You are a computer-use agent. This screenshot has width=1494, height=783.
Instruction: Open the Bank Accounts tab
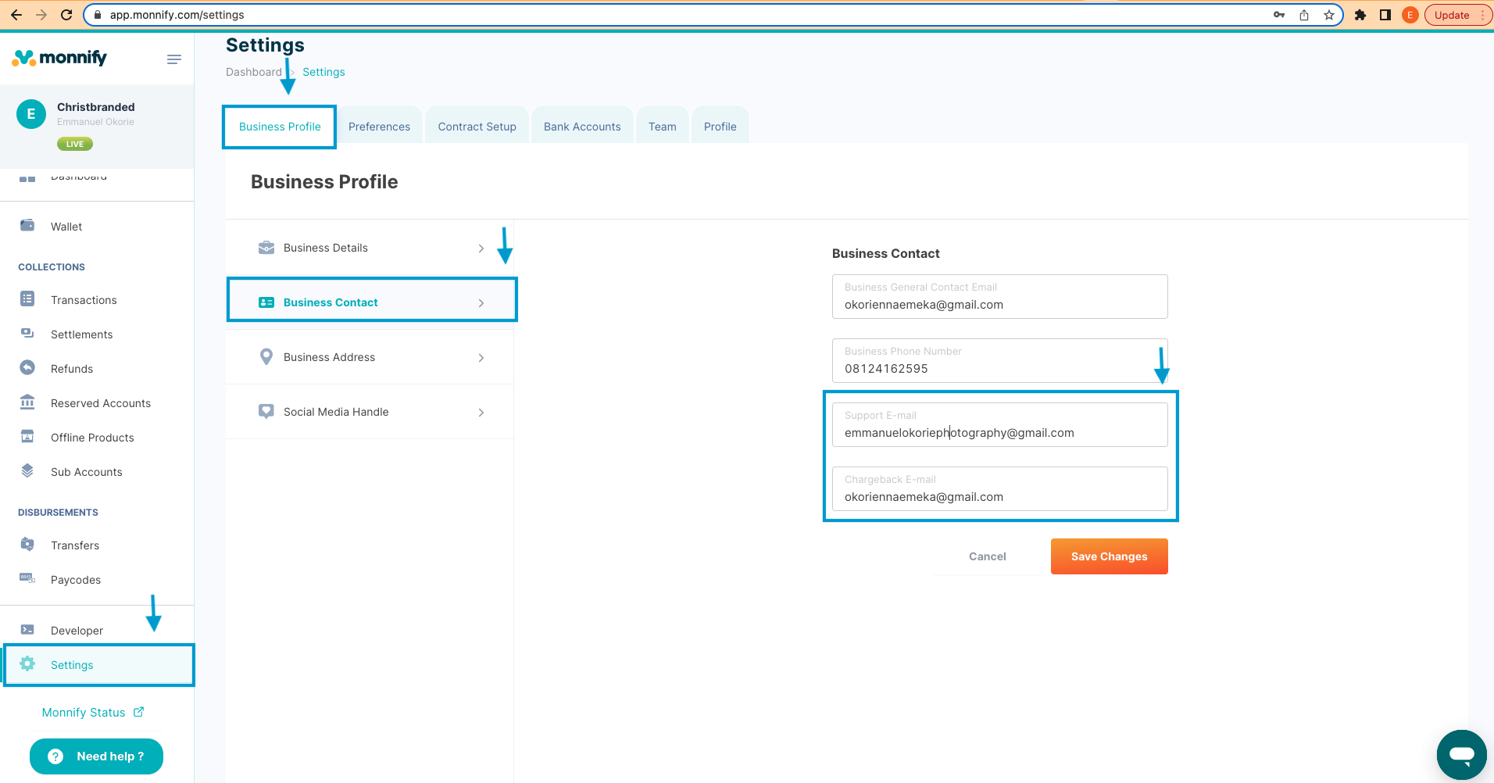pos(582,127)
